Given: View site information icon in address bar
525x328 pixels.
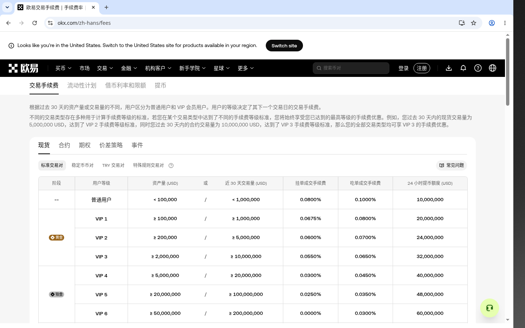Looking at the screenshot, I should coord(50,23).
